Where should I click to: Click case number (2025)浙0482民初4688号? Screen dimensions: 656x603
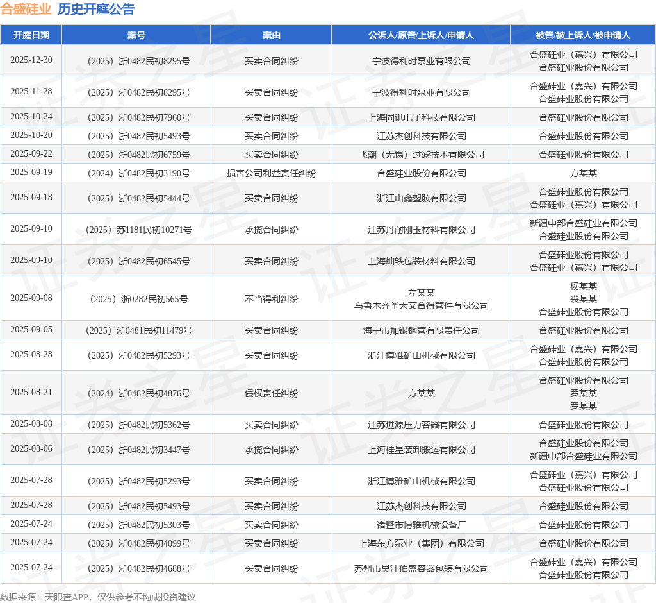pyautogui.click(x=138, y=568)
